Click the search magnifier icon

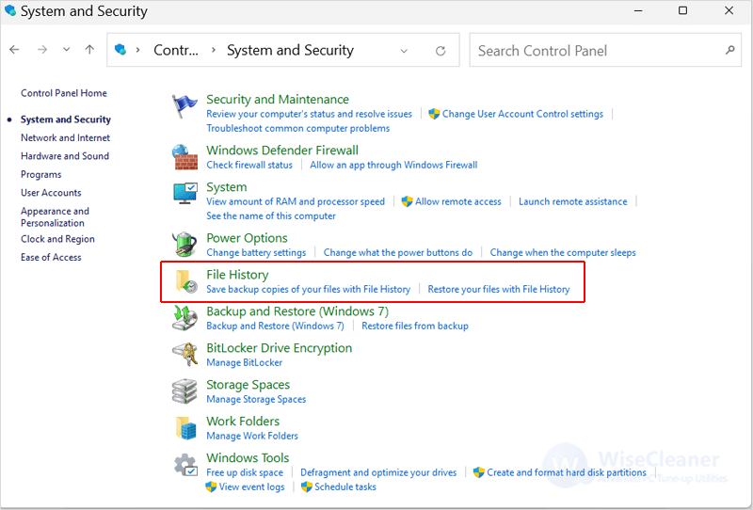(730, 50)
